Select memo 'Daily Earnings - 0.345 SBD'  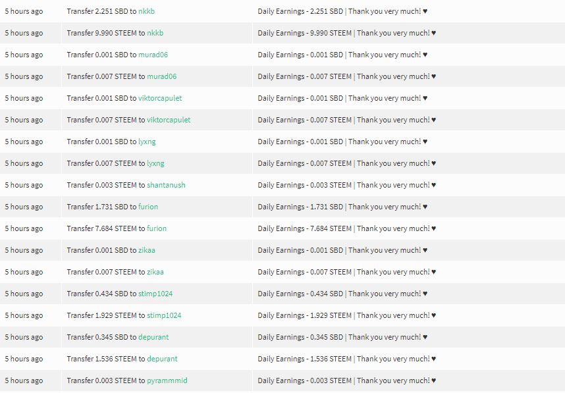click(x=300, y=337)
